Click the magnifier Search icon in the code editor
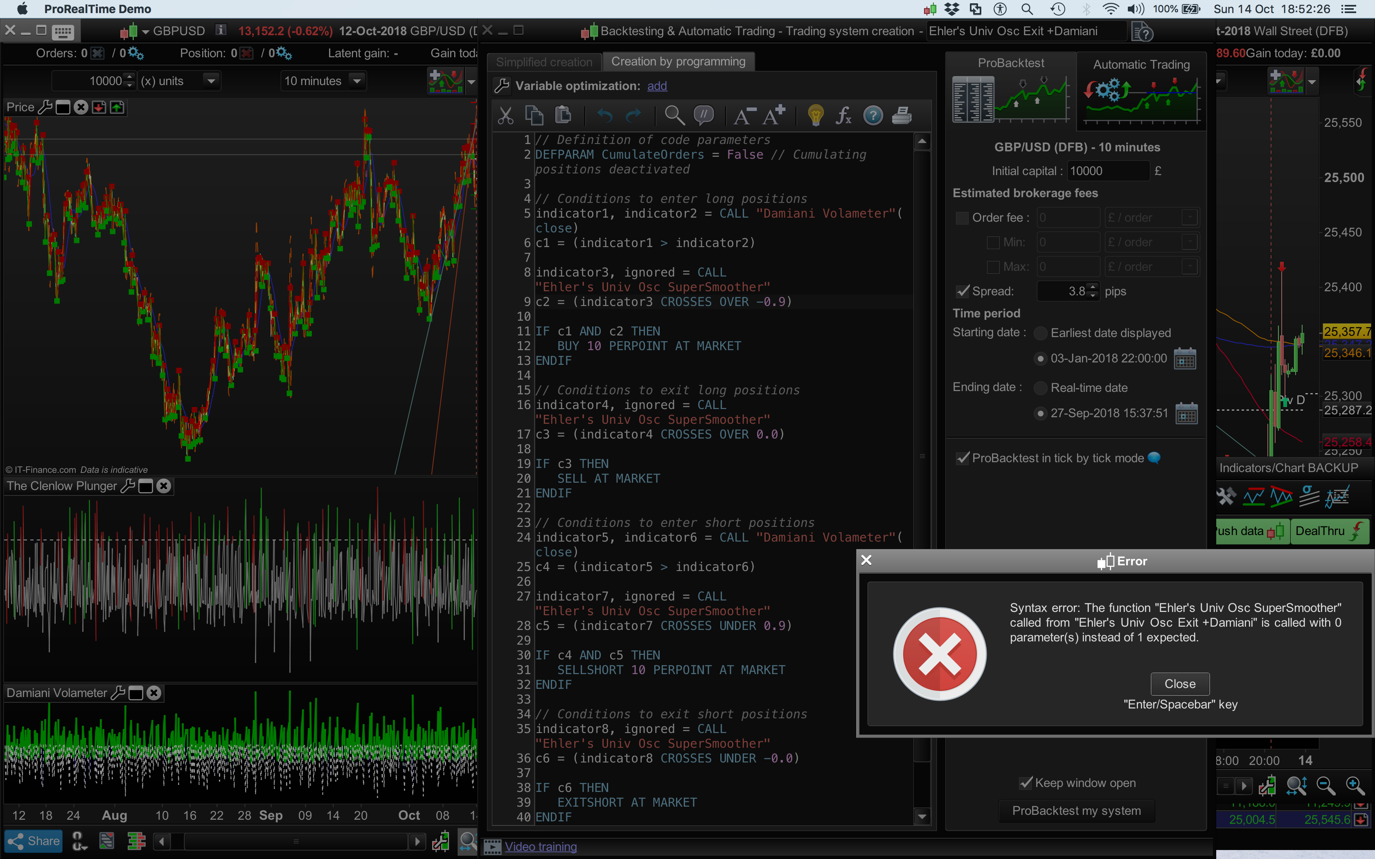Image resolution: width=1375 pixels, height=859 pixels. point(674,116)
